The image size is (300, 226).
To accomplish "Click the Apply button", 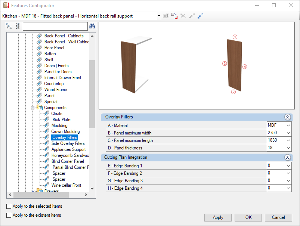I will [218, 217].
